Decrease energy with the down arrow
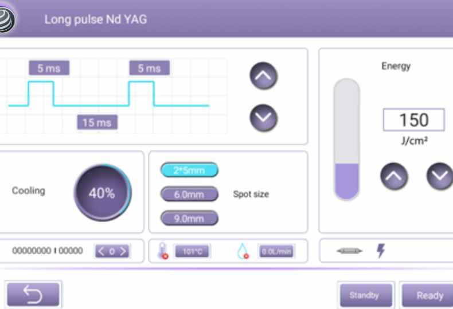 click(440, 176)
